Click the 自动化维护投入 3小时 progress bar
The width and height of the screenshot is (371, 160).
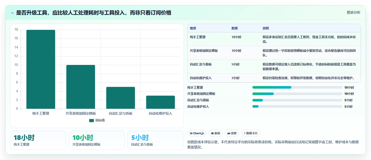297,106
